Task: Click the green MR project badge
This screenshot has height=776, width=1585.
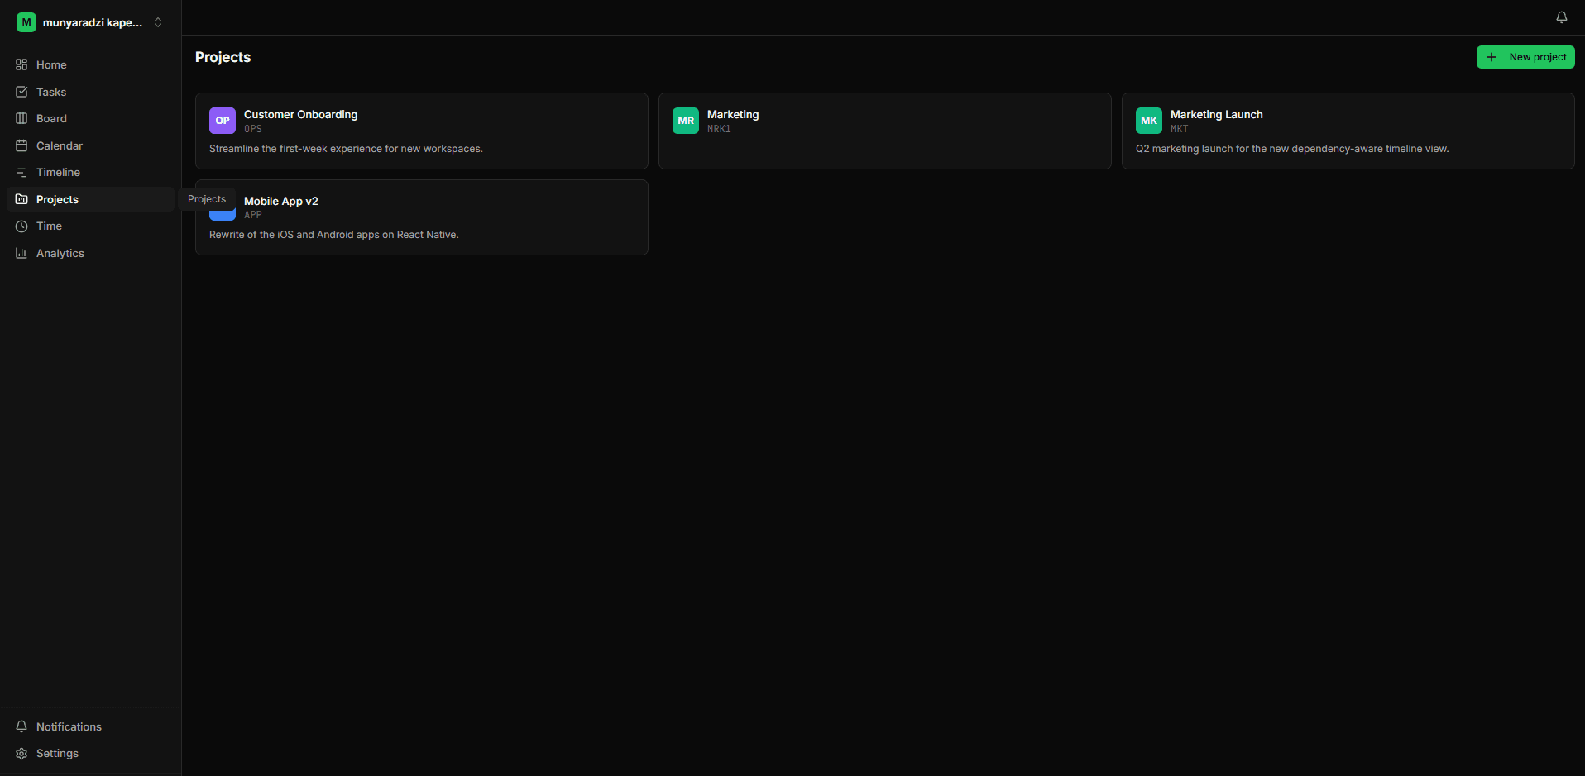Action: 686,121
